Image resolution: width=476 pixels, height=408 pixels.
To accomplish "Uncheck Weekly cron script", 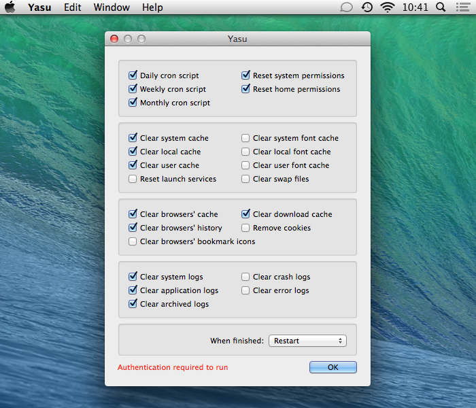I will (x=133, y=89).
